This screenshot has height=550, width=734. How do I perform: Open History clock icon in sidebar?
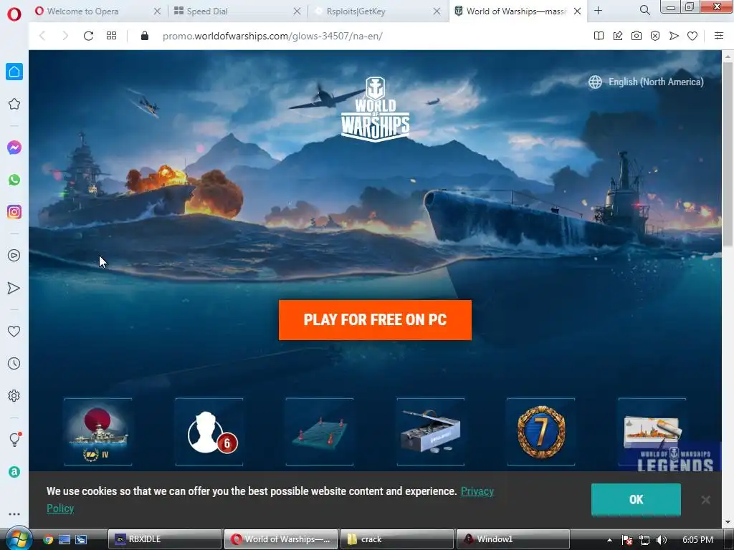(x=14, y=363)
